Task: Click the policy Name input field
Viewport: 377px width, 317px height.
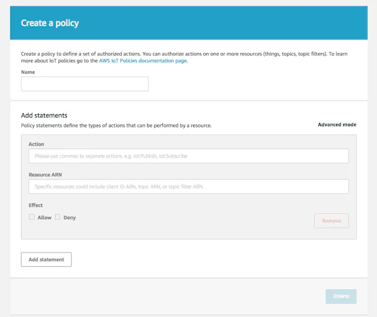Action: (x=85, y=84)
